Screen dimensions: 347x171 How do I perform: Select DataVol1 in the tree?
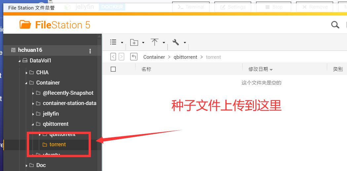(41, 60)
